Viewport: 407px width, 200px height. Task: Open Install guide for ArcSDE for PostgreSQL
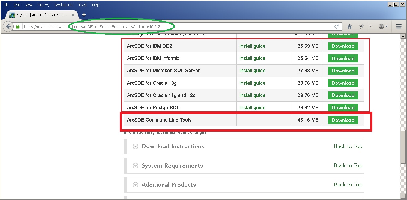[x=252, y=108]
